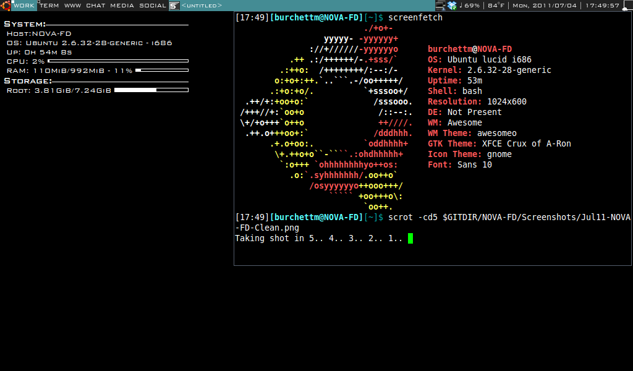This screenshot has width=633, height=371.
Task: Click the "Icon Theme: gnome" line
Action: pos(470,154)
